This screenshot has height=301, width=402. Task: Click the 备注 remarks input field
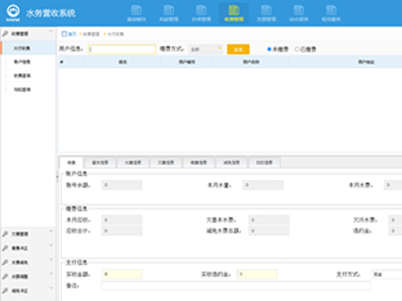(236, 286)
